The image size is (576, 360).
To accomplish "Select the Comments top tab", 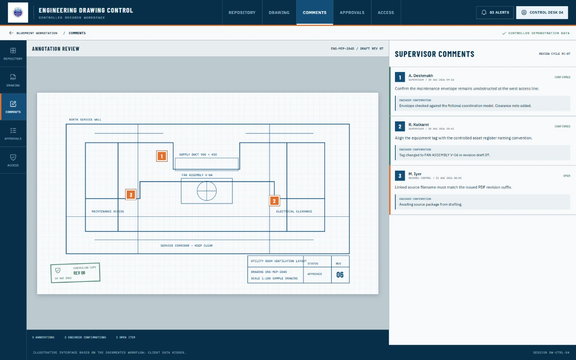I will click(315, 12).
